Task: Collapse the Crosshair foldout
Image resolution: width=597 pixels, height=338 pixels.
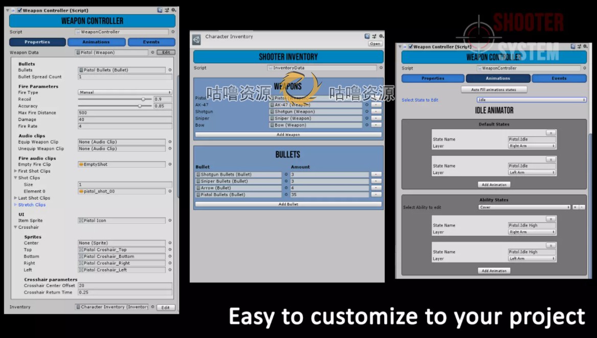Action: (16, 227)
